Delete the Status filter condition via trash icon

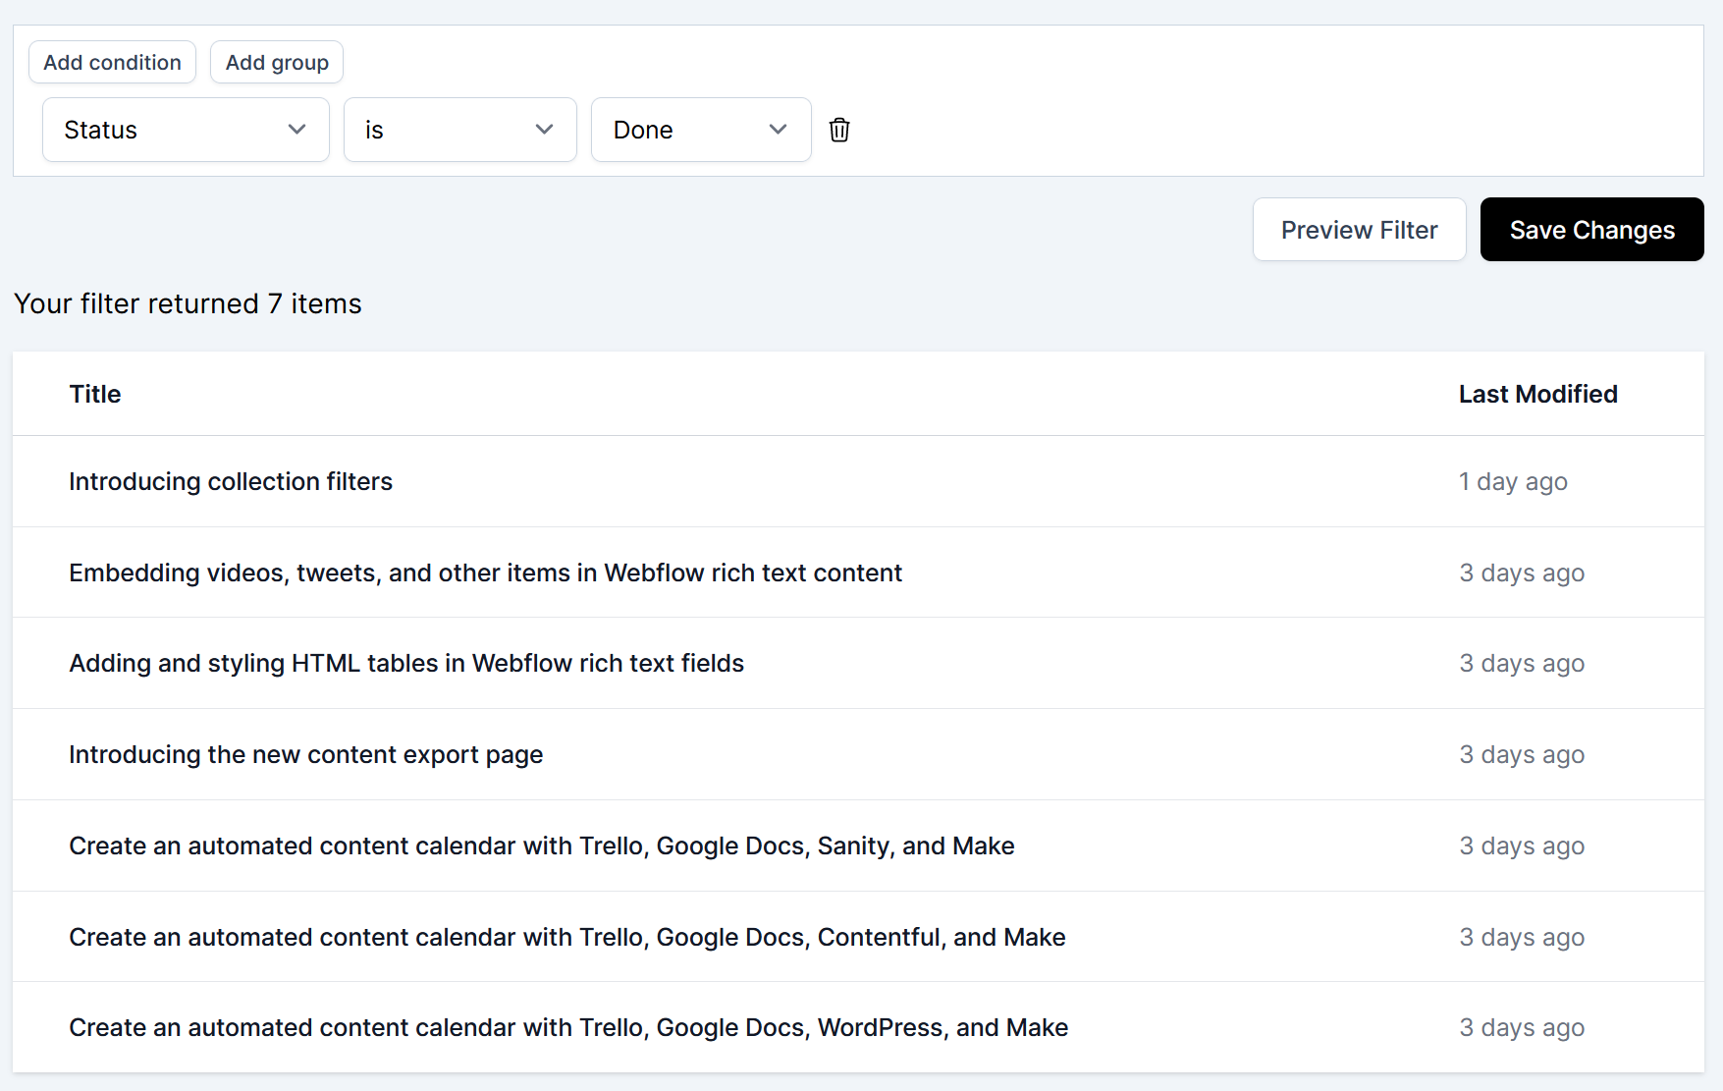coord(839,130)
